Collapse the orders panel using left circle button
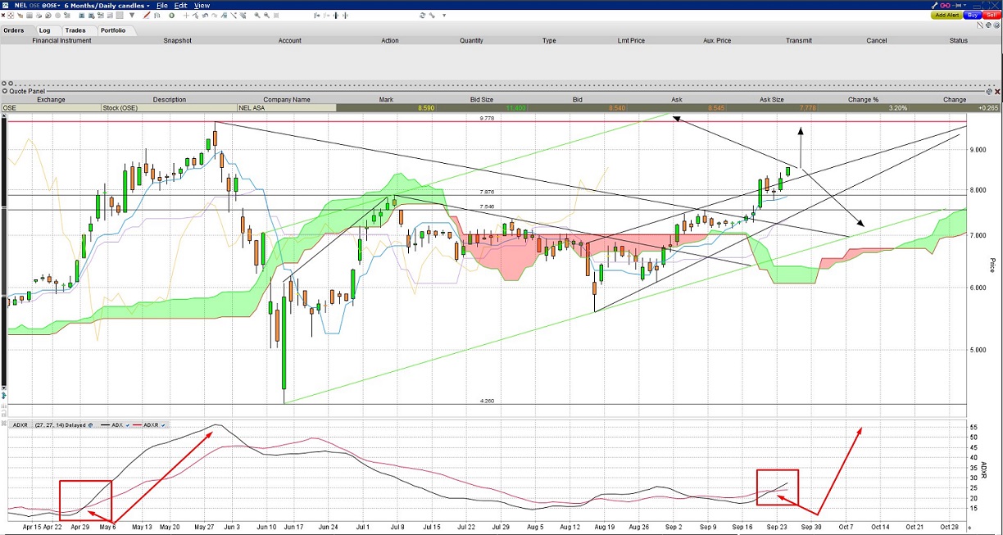The height and width of the screenshot is (535, 1003). tap(4, 83)
